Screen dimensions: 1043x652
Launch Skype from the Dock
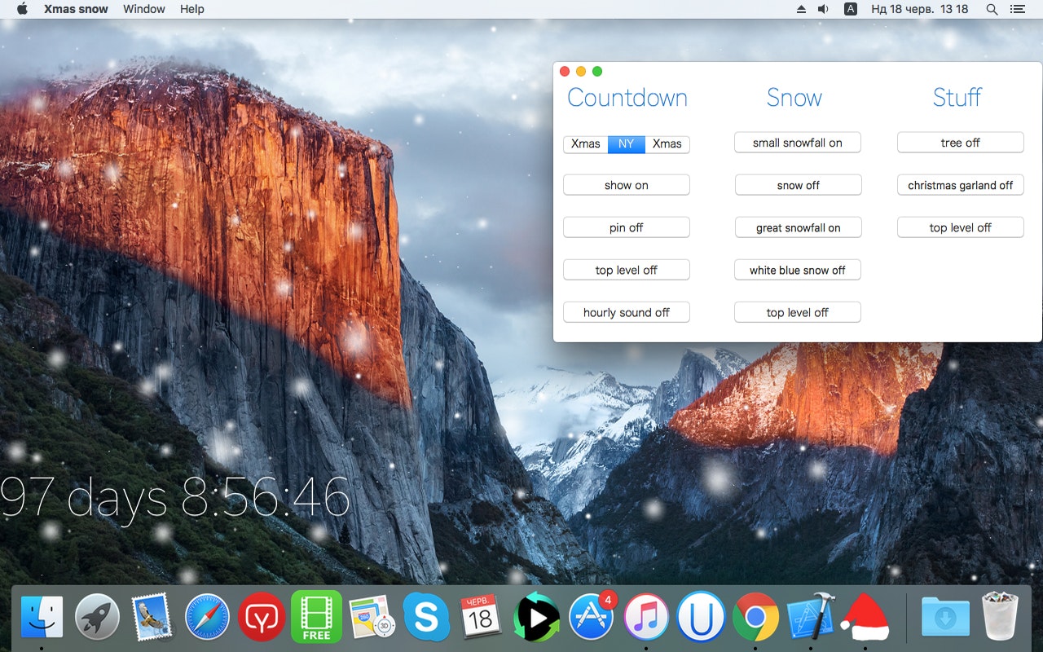click(426, 616)
